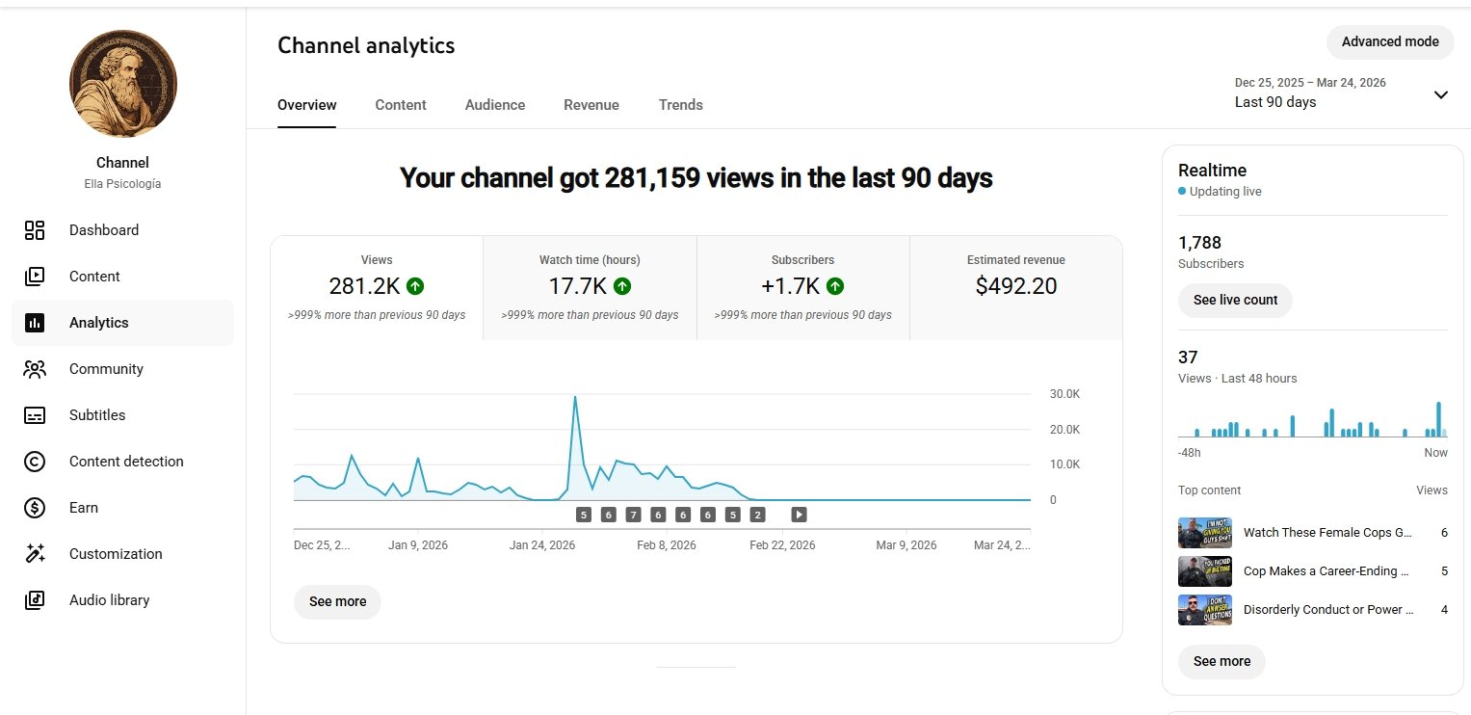This screenshot has width=1471, height=715.
Task: Switch to the Revenue tab
Action: tap(591, 105)
